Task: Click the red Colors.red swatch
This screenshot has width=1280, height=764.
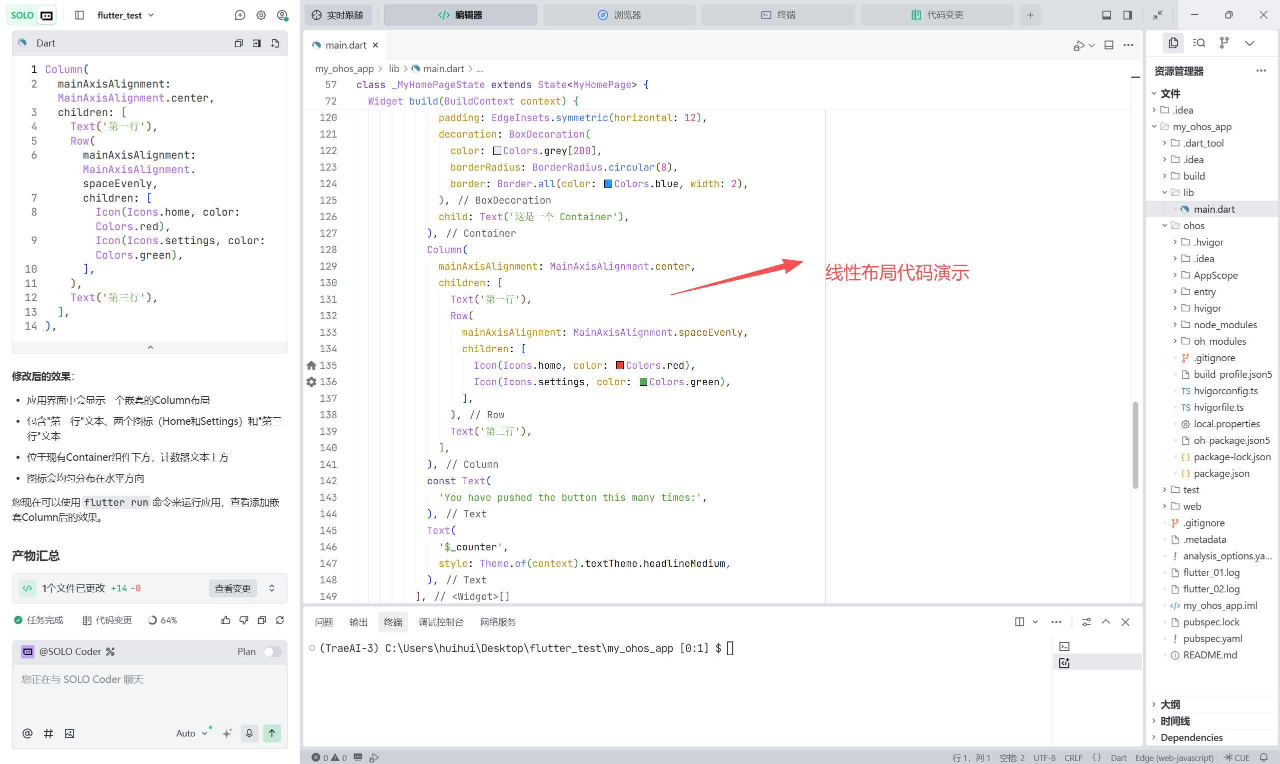Action: pyautogui.click(x=620, y=365)
